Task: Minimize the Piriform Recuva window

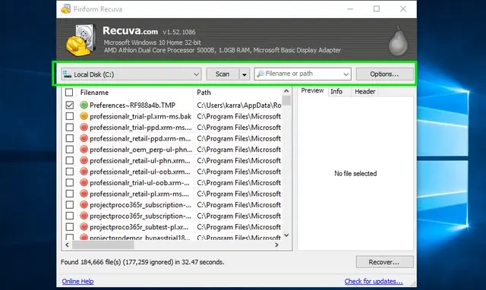Action: (350, 9)
